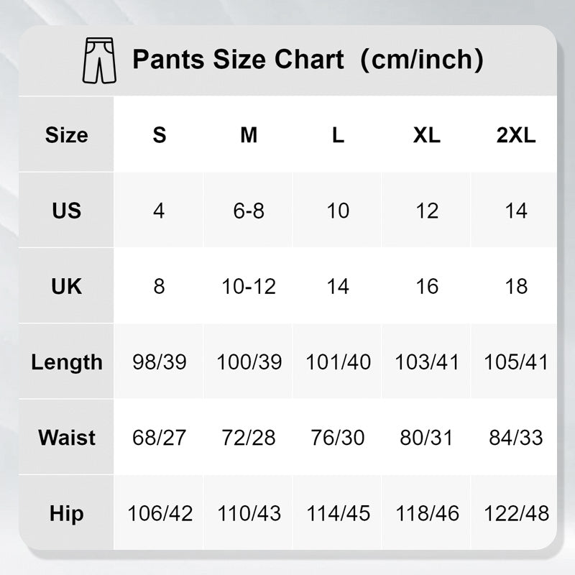Select the Waist row label

[66, 438]
